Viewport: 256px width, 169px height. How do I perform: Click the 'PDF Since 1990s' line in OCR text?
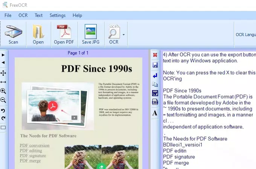182,91
